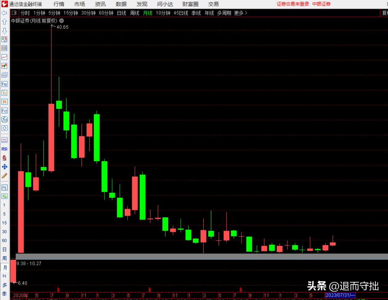Open the 资讯 menu
This screenshot has height=300, width=388.
[x=100, y=4]
